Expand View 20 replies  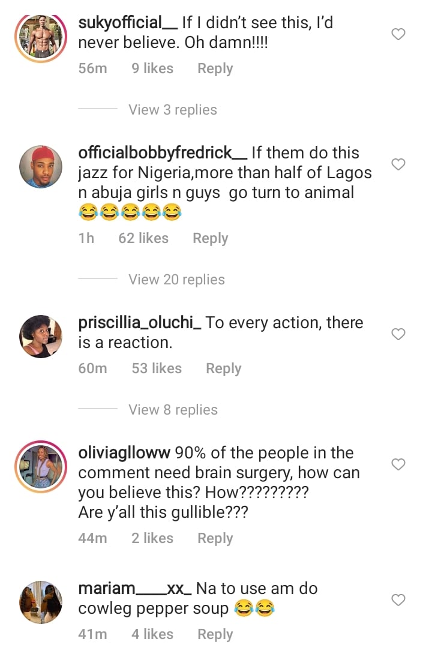pos(176,280)
